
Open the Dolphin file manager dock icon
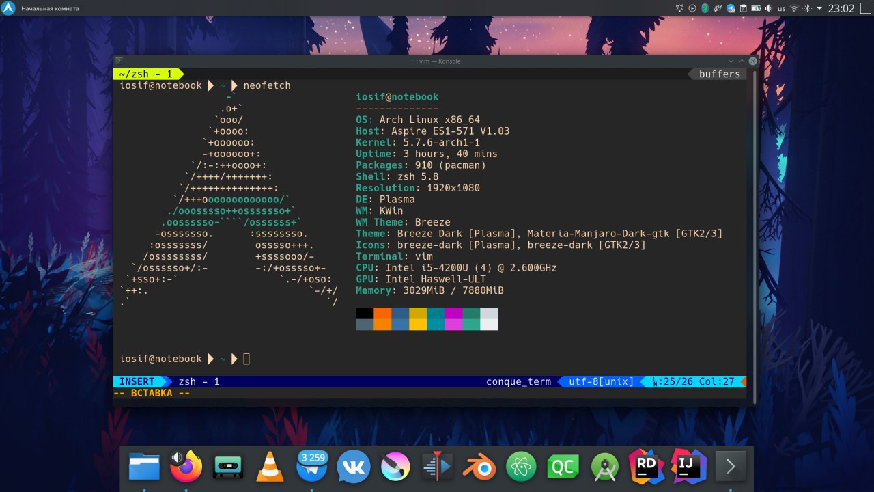click(144, 467)
